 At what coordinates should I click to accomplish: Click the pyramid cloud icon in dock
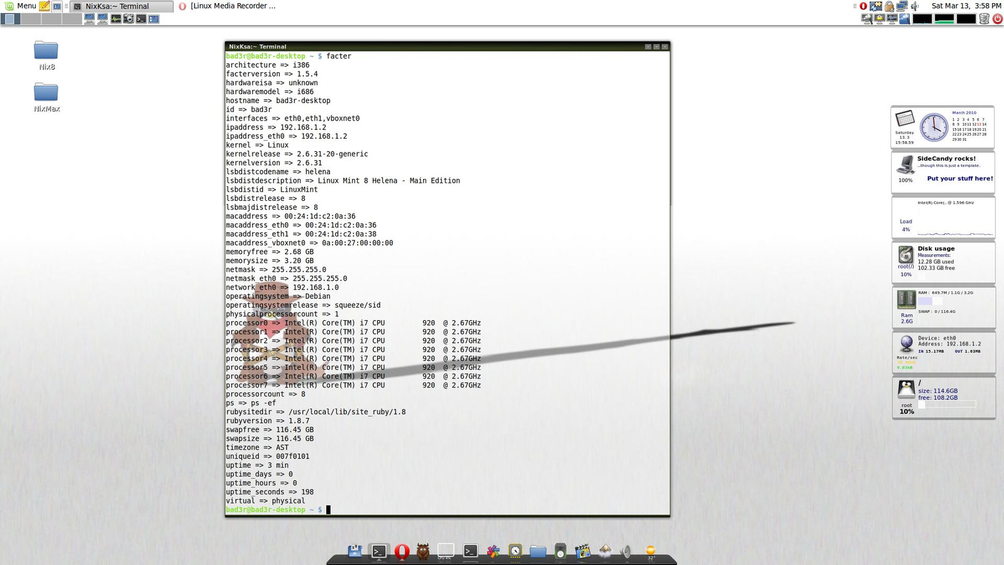pos(605,551)
